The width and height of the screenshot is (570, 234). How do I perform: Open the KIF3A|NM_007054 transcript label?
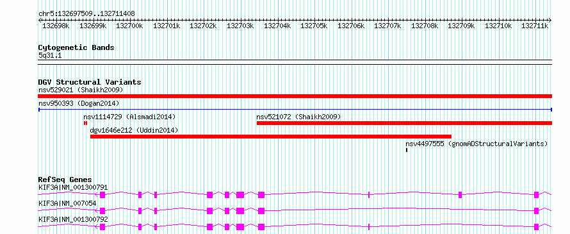tap(67, 203)
